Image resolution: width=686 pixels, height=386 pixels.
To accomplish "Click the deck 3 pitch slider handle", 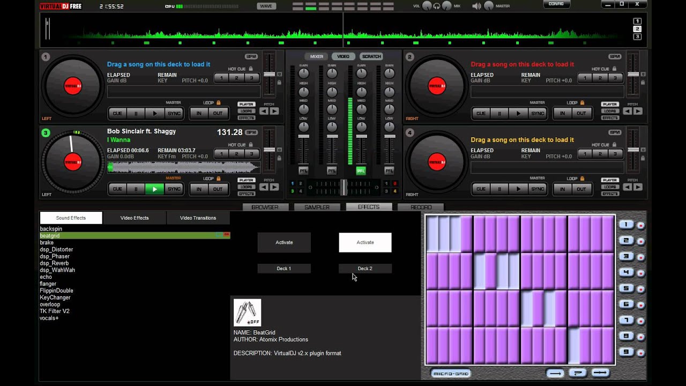I will pyautogui.click(x=269, y=150).
